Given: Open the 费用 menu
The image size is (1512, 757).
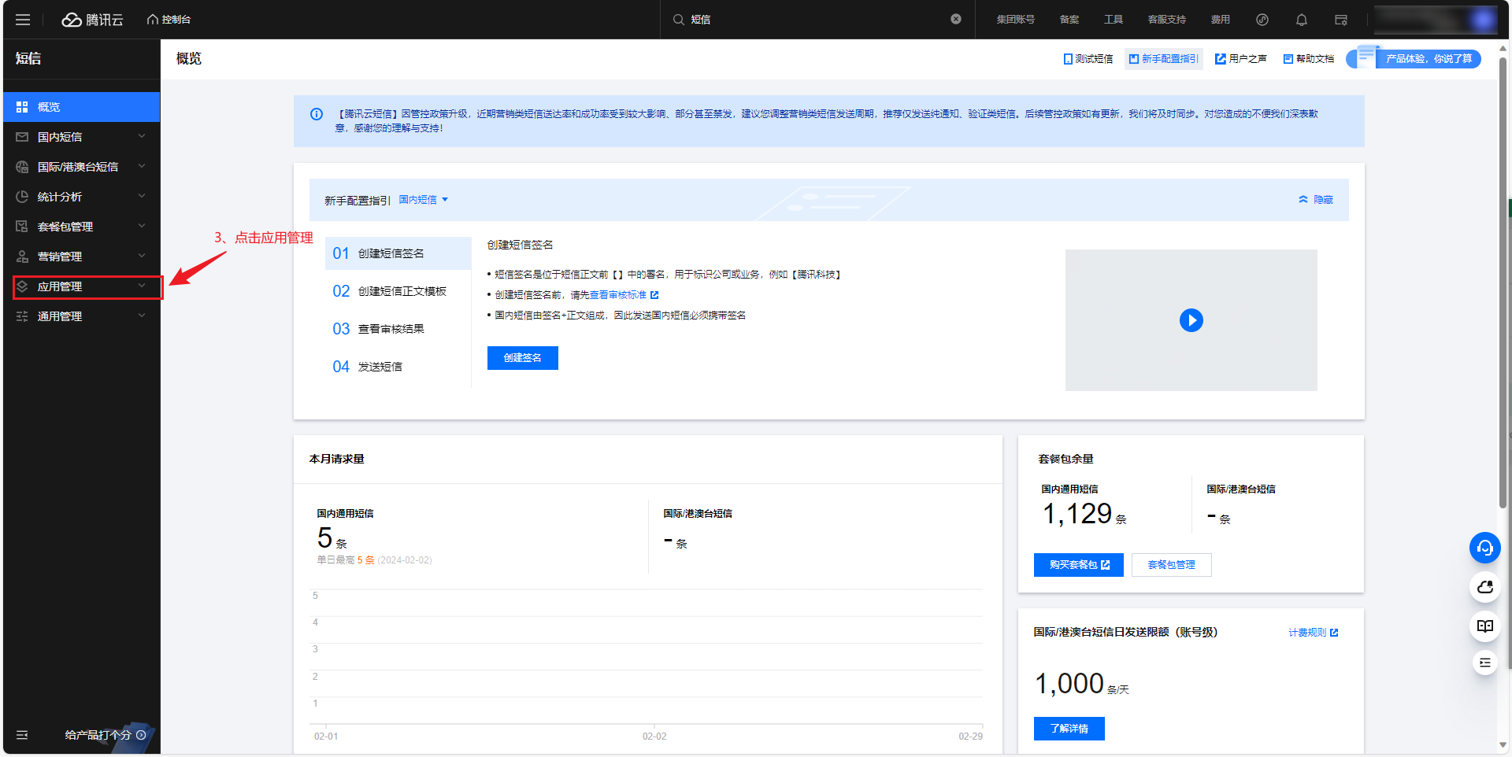Looking at the screenshot, I should (1220, 20).
